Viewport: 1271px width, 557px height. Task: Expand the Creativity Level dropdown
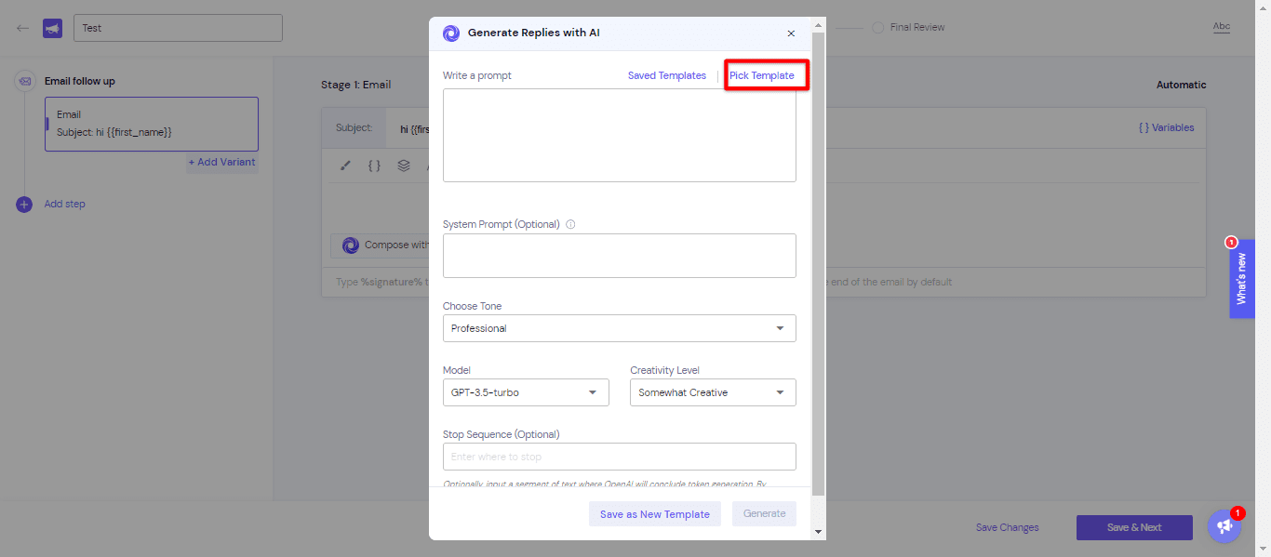point(712,392)
